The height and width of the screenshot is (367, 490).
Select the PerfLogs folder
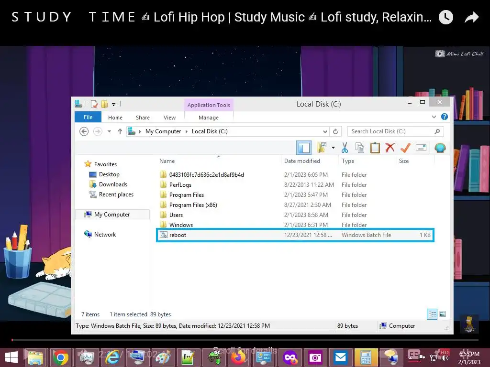(x=295, y=185)
